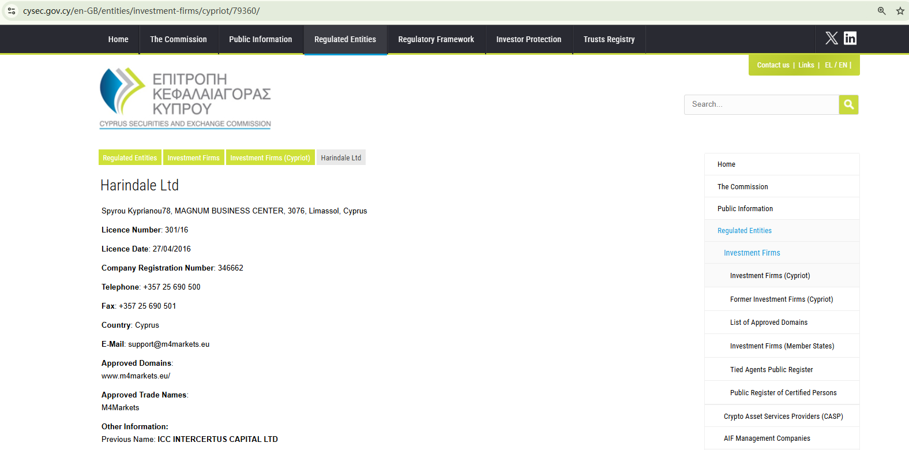The image size is (909, 450).
Task: Click the Country value Cyprus
Action: (x=147, y=325)
